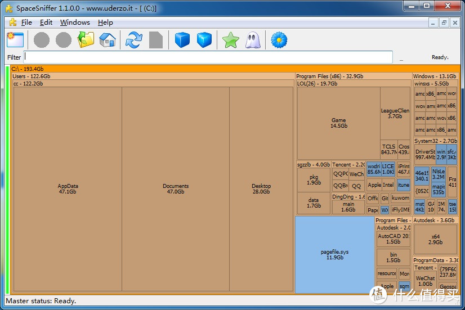Click the second gray Forward circle button
The height and width of the screenshot is (310, 465).
click(64, 40)
